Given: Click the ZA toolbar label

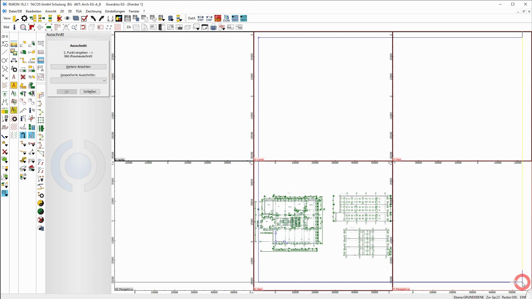Looking at the screenshot, I should point(128,27).
